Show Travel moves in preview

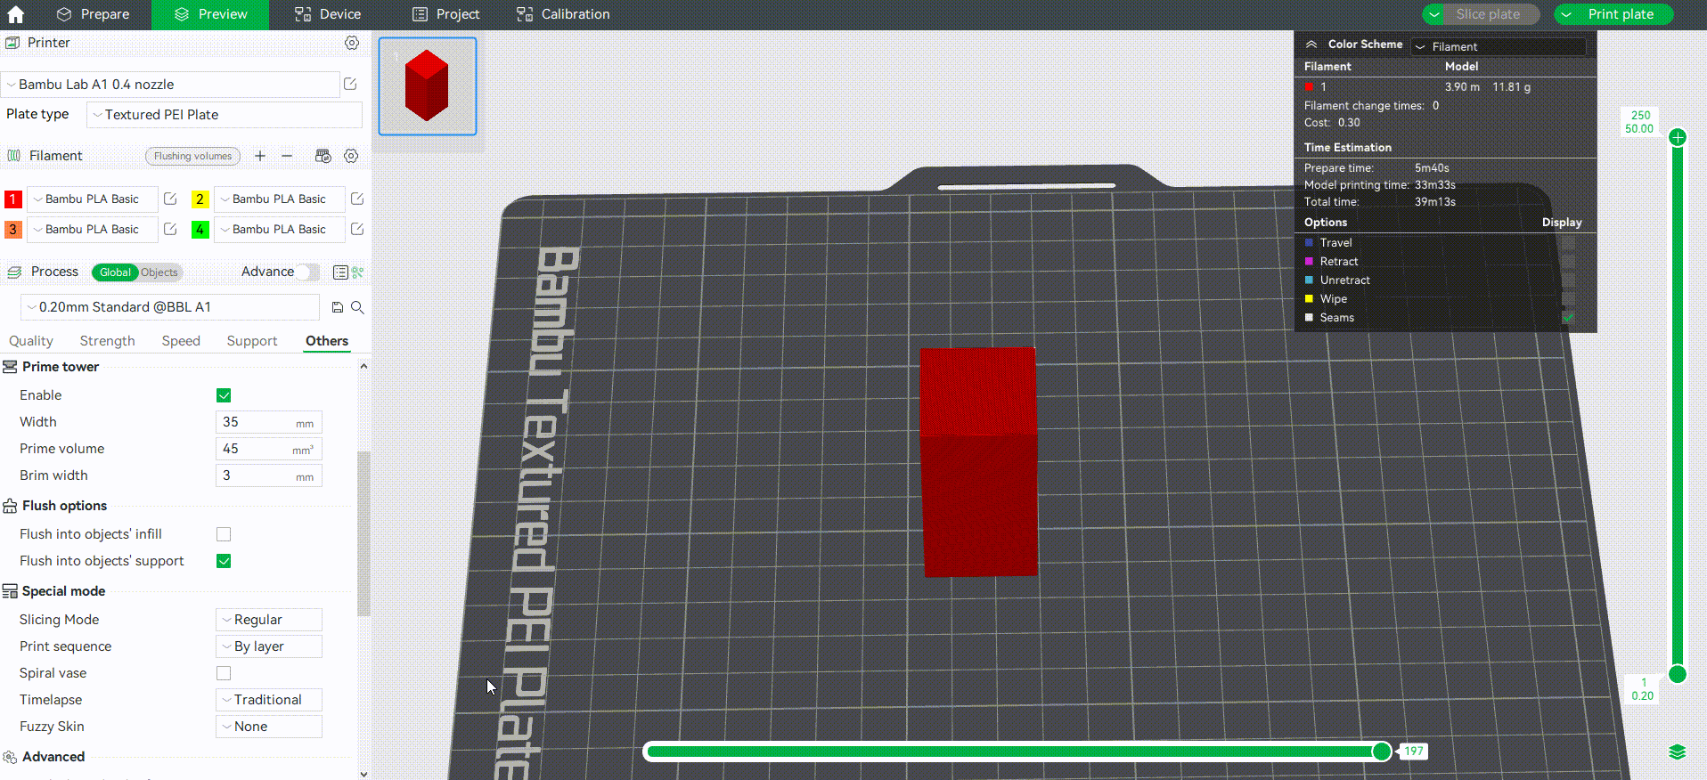click(1568, 242)
